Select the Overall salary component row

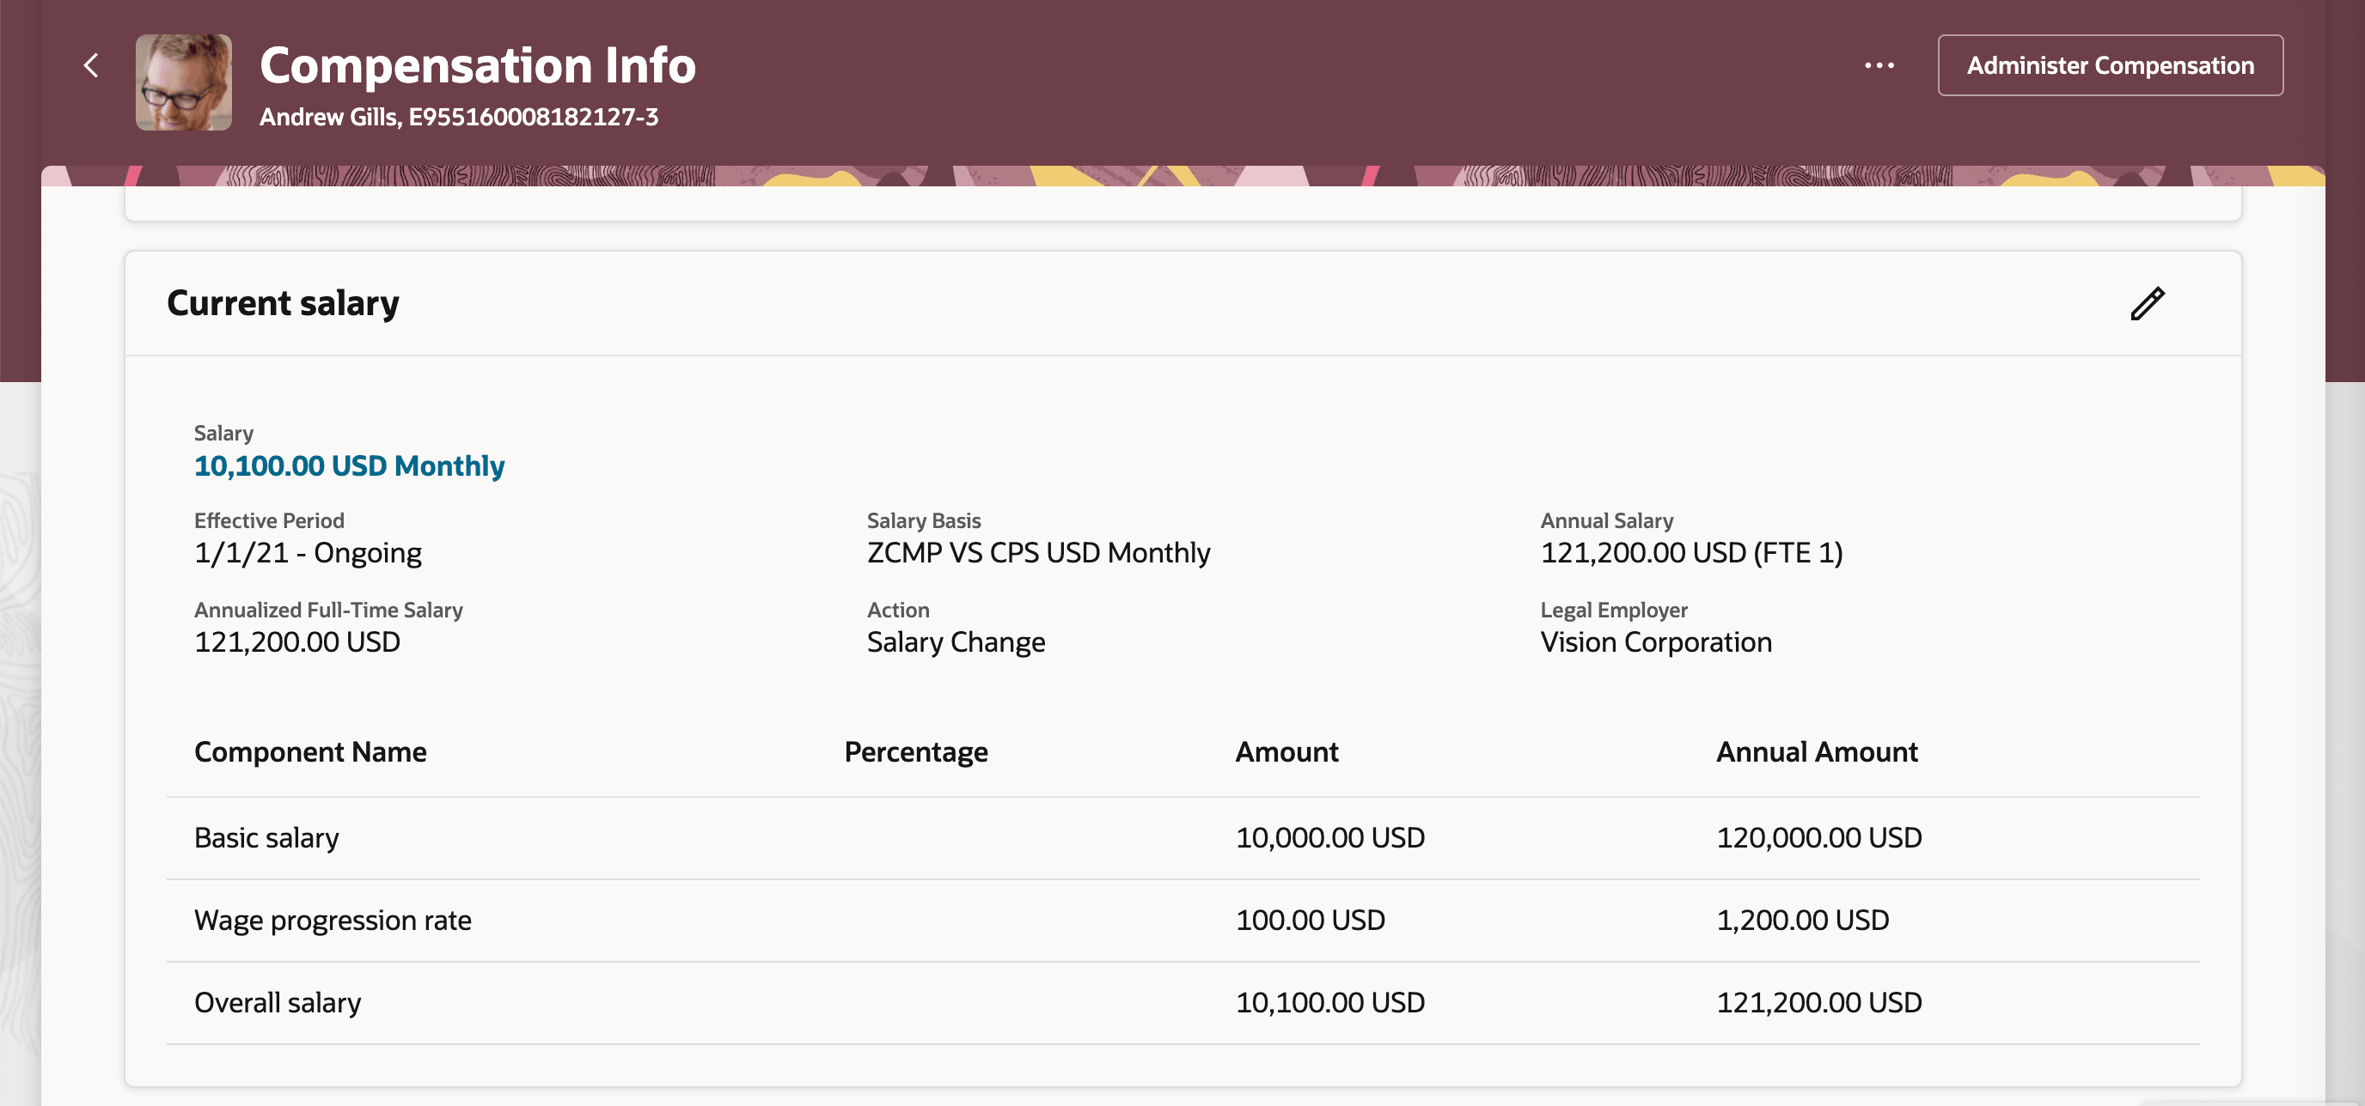[277, 1002]
